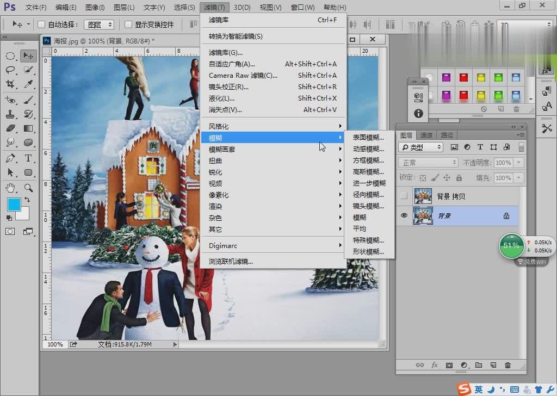This screenshot has height=396, width=557.
Task: Select the Dodge tool
Action: 28,143
